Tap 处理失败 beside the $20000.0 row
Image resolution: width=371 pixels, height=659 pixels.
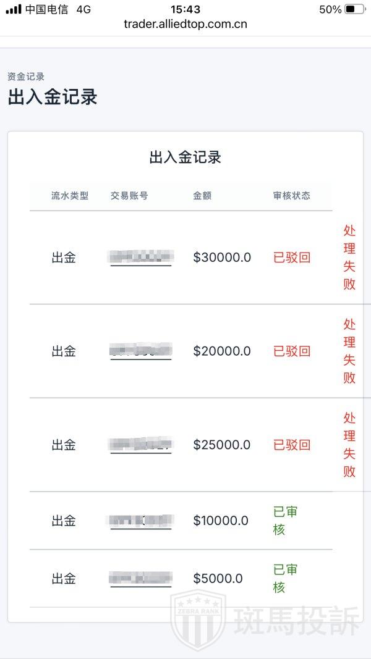pos(349,351)
